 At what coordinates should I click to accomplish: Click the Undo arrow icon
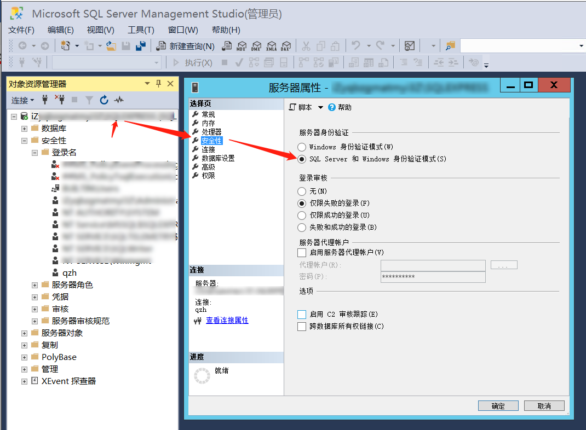pos(356,45)
